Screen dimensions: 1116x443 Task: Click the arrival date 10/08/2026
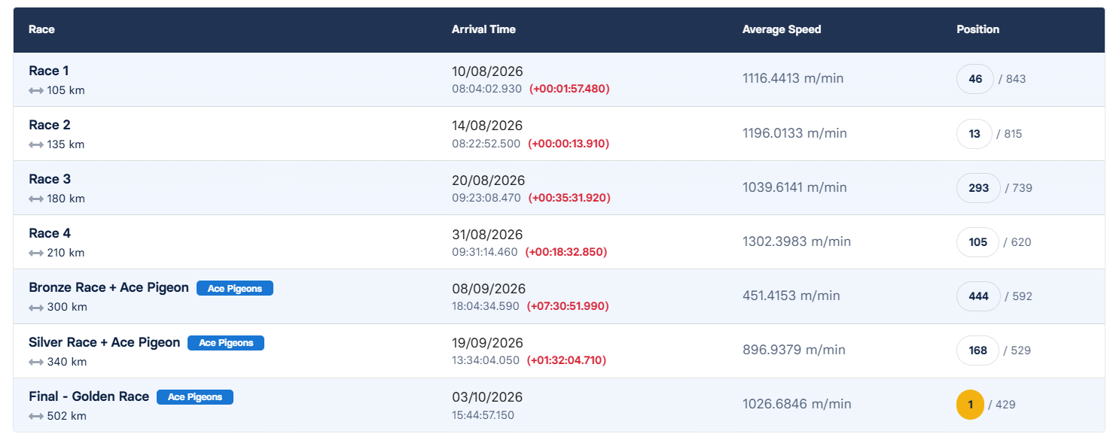tap(487, 71)
